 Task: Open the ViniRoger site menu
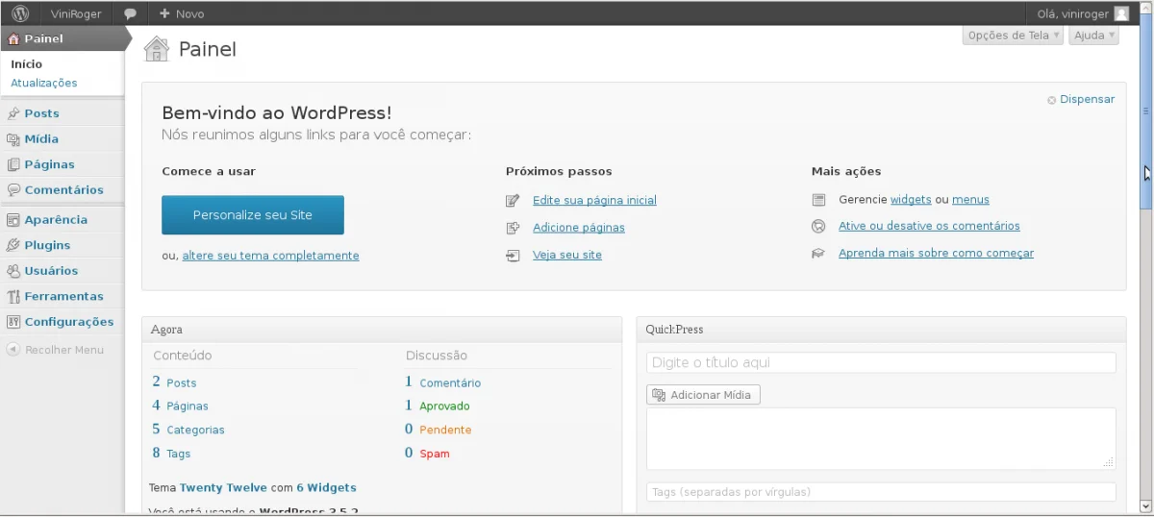(76, 13)
